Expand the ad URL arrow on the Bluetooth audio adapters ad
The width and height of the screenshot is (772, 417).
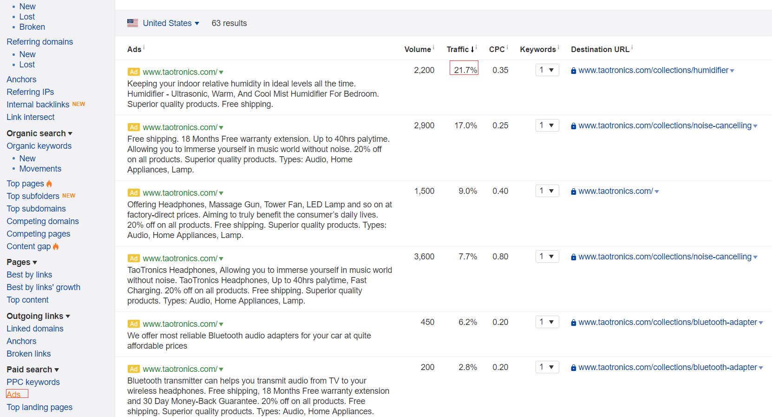point(221,324)
